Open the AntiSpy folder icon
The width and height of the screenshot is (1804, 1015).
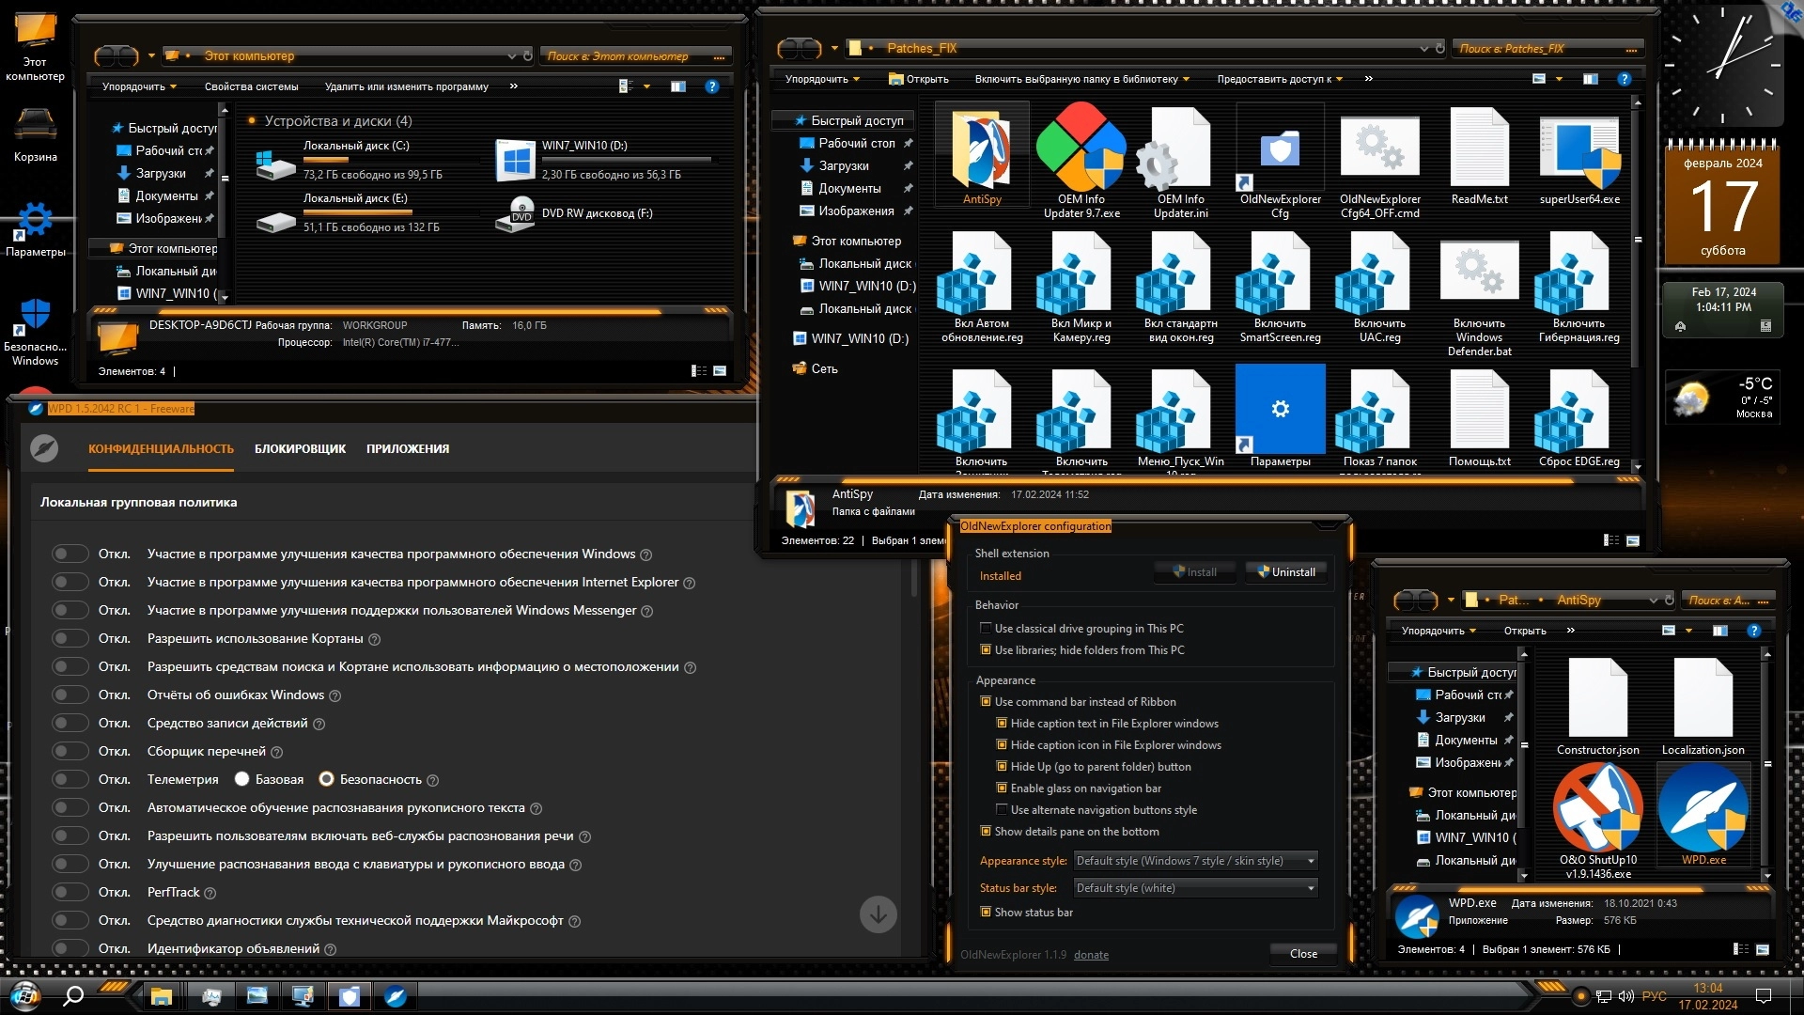(982, 150)
